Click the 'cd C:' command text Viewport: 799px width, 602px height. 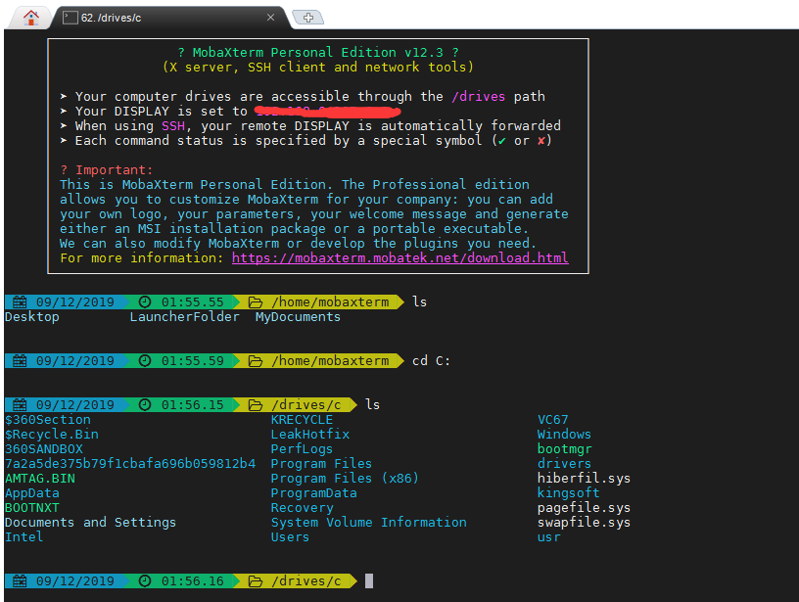tap(431, 360)
